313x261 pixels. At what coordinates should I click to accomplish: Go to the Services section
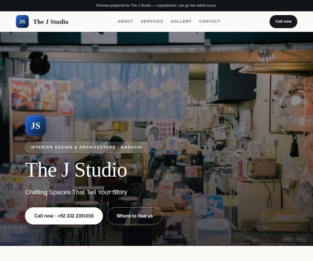pos(152,21)
